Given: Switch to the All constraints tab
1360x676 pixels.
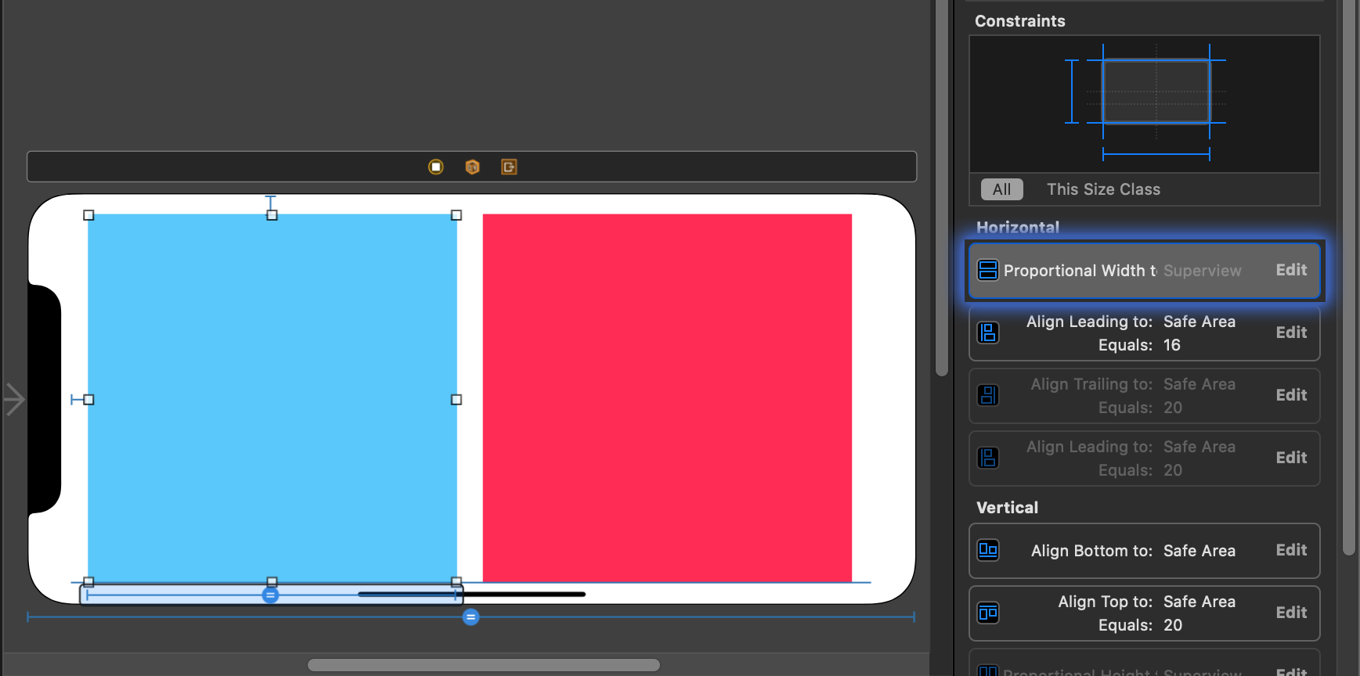Looking at the screenshot, I should pyautogui.click(x=1002, y=189).
